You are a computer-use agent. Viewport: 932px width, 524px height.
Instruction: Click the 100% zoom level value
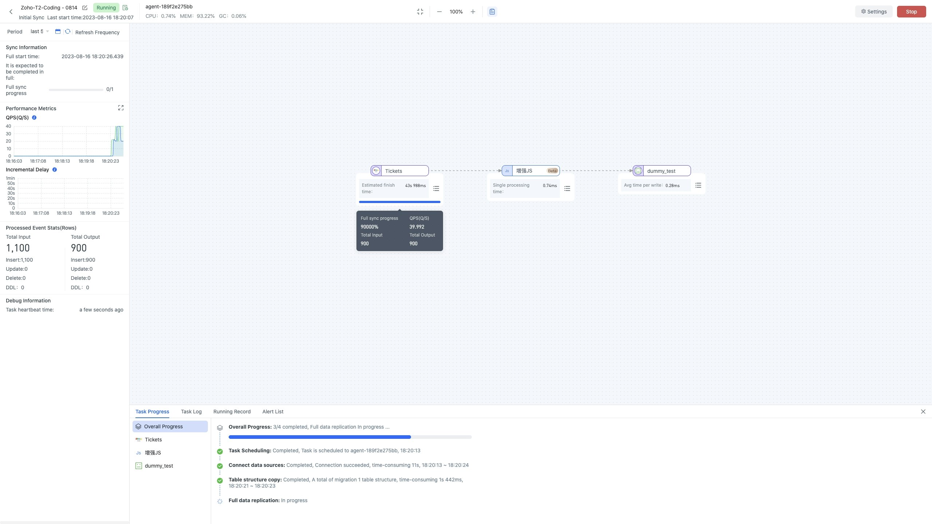click(456, 12)
